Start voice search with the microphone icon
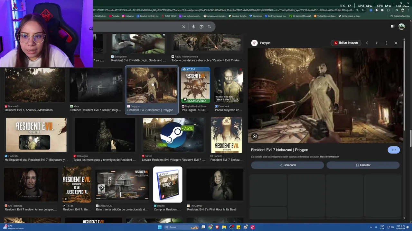Image resolution: width=412 pixels, height=231 pixels. pyautogui.click(x=193, y=27)
